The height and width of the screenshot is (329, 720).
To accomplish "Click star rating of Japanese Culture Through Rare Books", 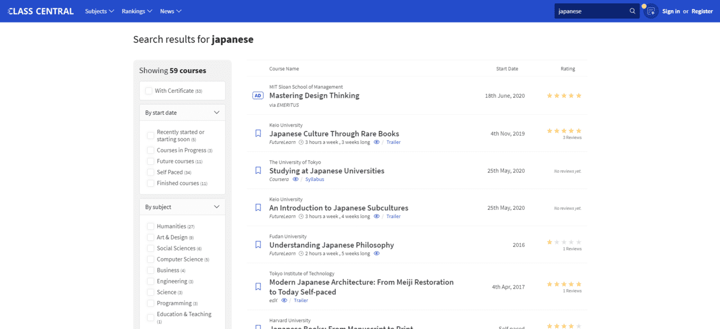I will (564, 130).
